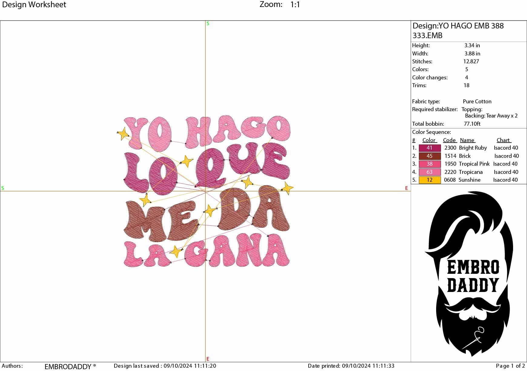Click the stitches count '12.827'
Viewport: 527px width, 371px height.
pos(471,61)
